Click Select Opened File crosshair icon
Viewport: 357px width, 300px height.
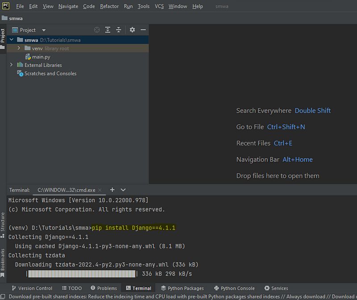click(97, 30)
